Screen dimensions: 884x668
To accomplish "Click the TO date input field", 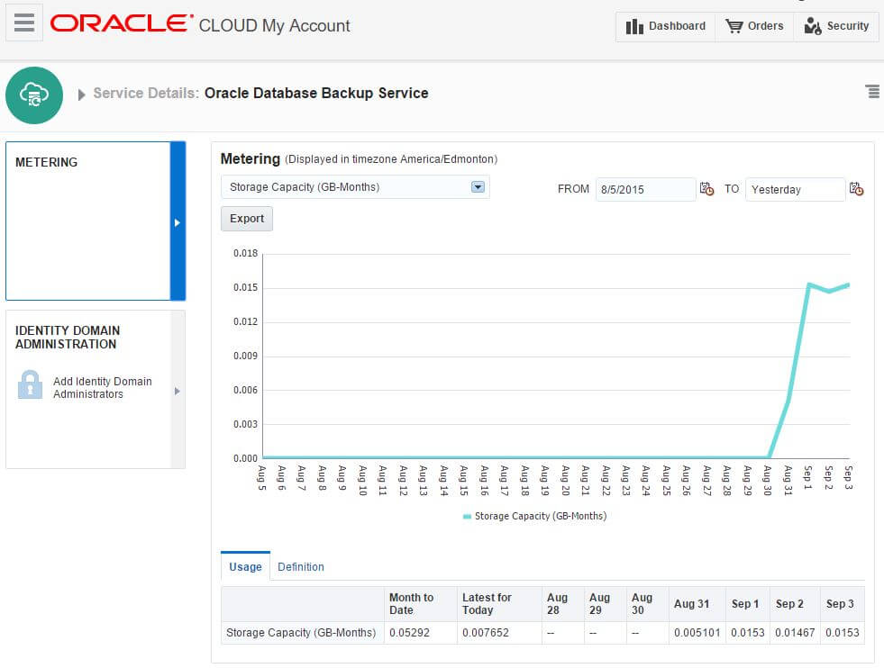I will tap(793, 190).
